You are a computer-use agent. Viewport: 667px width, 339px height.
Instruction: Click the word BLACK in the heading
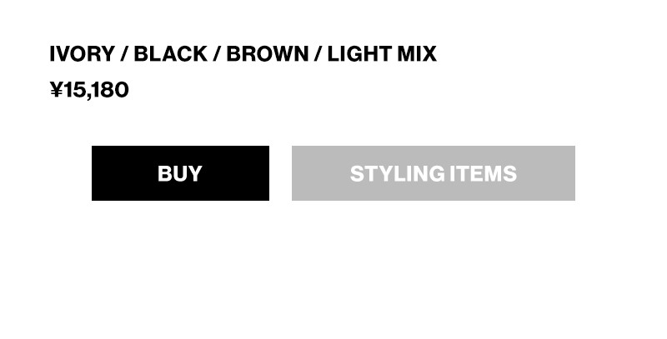click(x=170, y=54)
